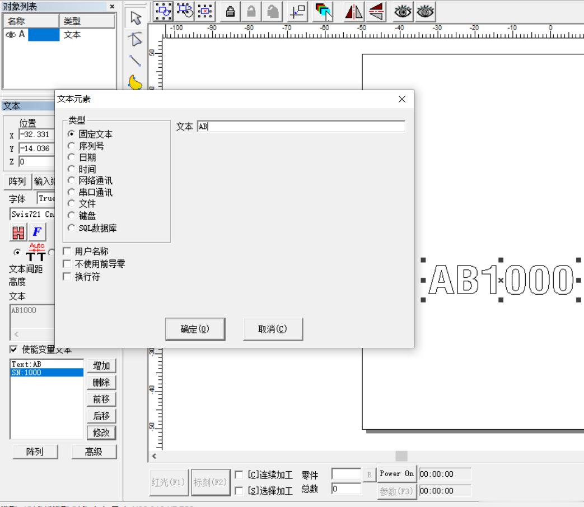Image resolution: width=584 pixels, height=507 pixels.
Task: Unlock the selected object
Action: click(x=251, y=12)
